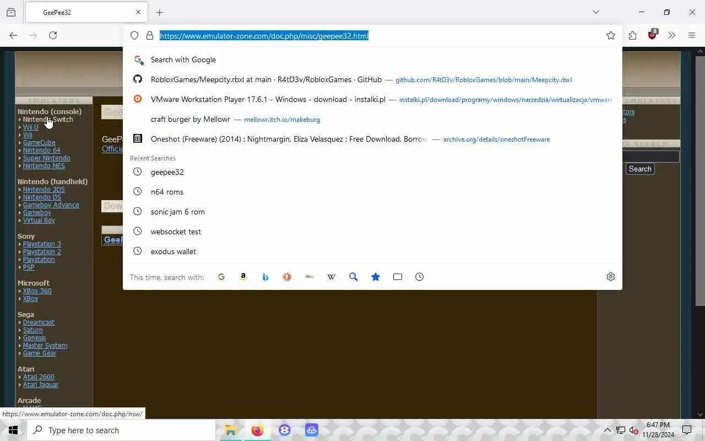Click the URL address field
The image size is (705, 441).
tap(380, 36)
